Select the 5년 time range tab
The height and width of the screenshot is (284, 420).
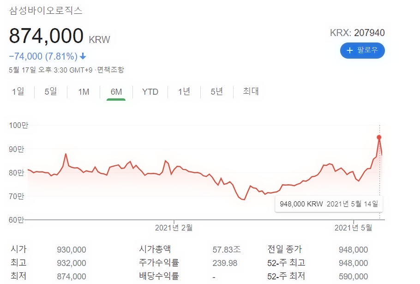pyautogui.click(x=217, y=91)
